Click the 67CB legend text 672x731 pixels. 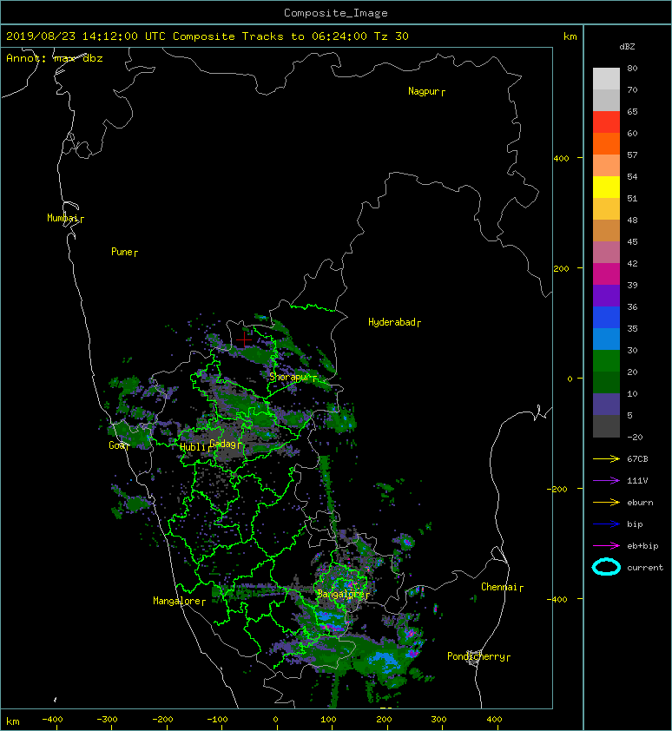click(x=637, y=458)
